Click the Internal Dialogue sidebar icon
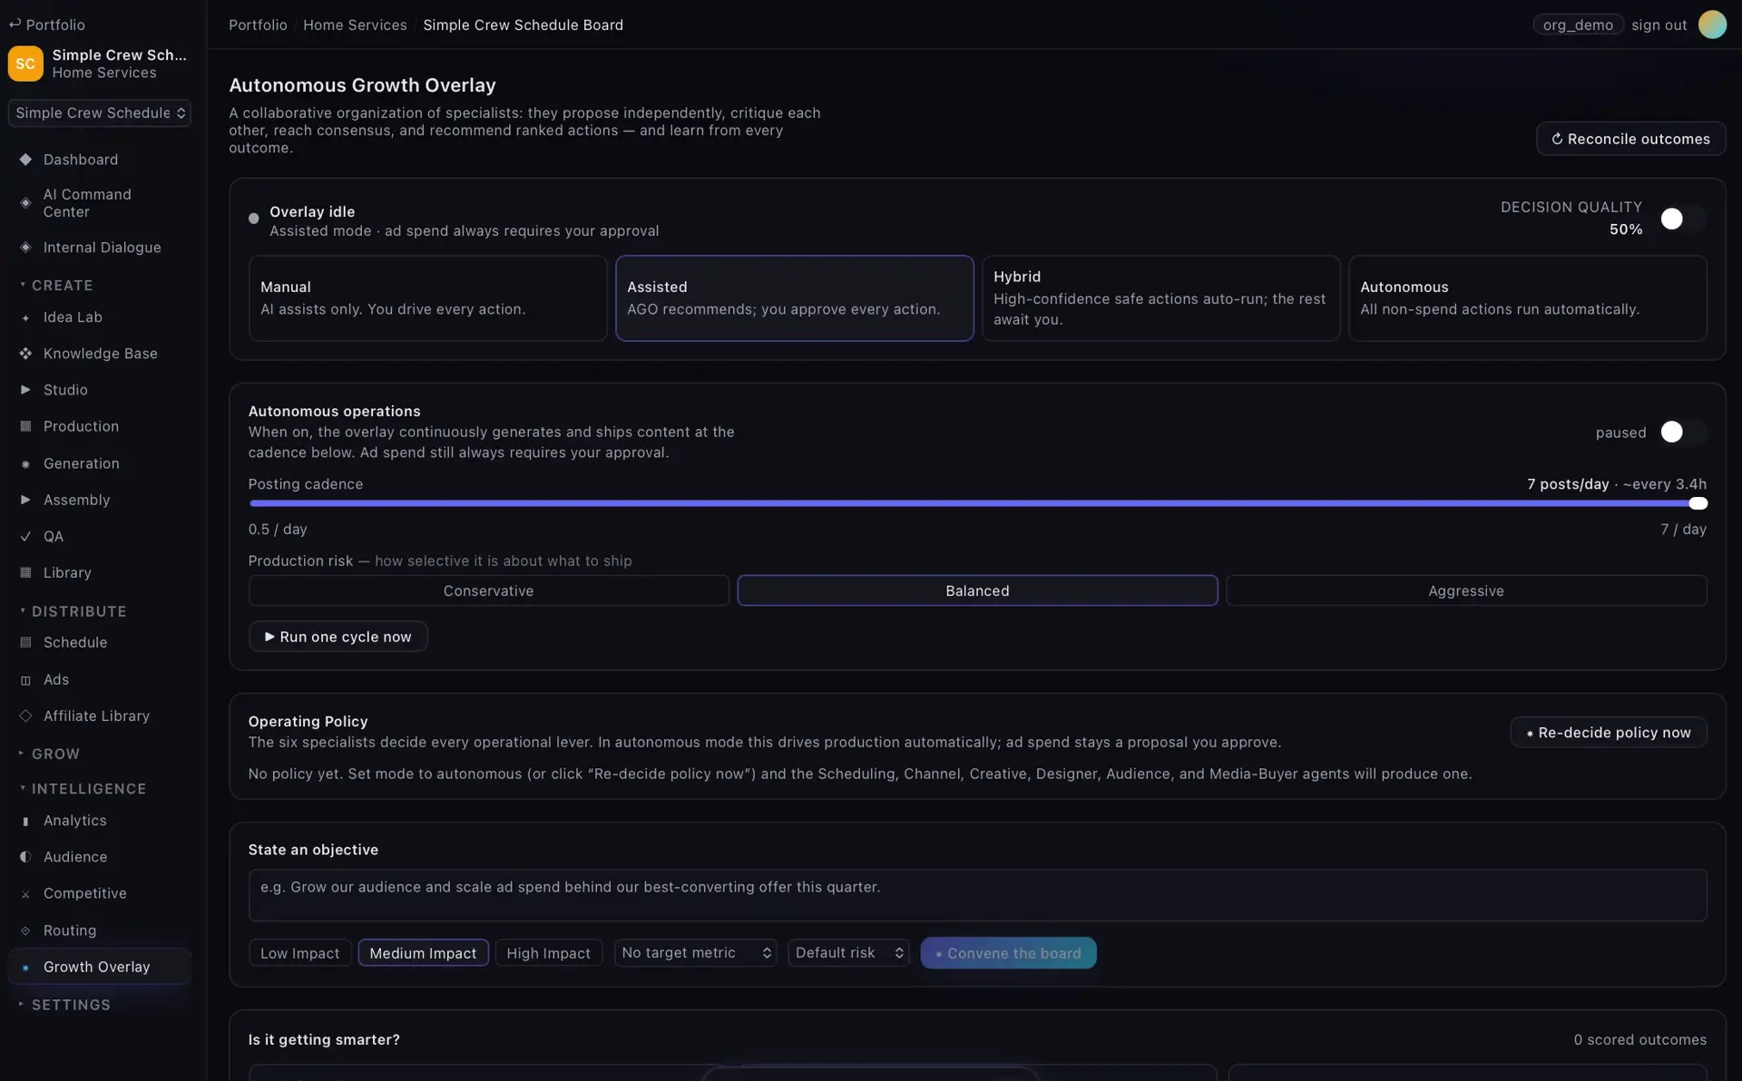Screen dimensions: 1742x1081 (x=25, y=248)
